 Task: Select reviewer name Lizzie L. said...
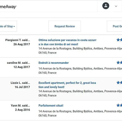20,83
